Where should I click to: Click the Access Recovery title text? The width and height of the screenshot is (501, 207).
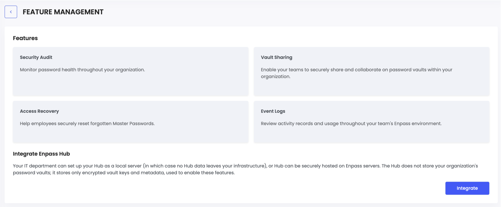[38, 111]
